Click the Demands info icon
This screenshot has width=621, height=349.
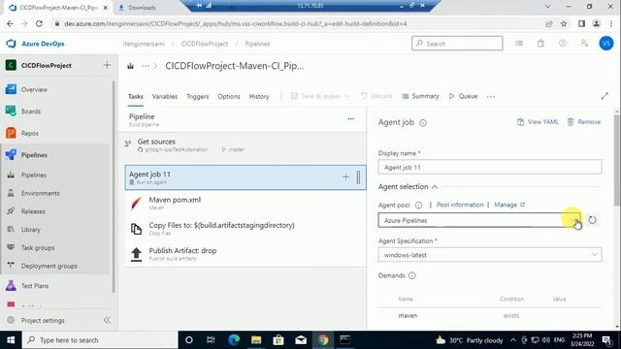click(x=411, y=275)
